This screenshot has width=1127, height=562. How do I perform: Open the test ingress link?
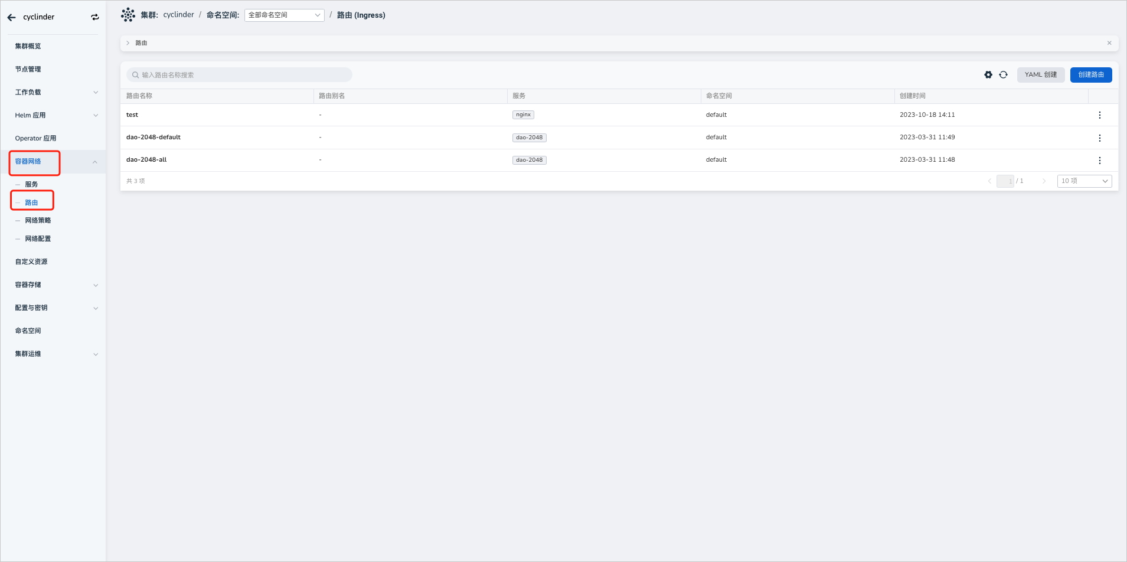point(132,115)
